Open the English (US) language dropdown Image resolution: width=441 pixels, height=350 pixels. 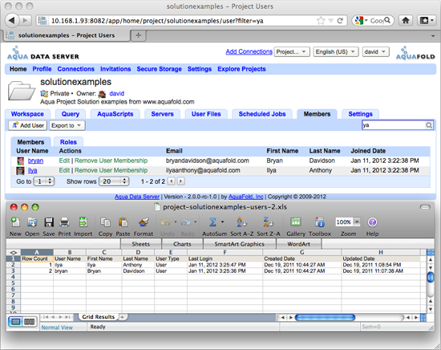tap(336, 52)
